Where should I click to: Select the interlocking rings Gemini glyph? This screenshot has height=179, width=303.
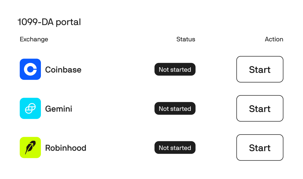pos(30,108)
